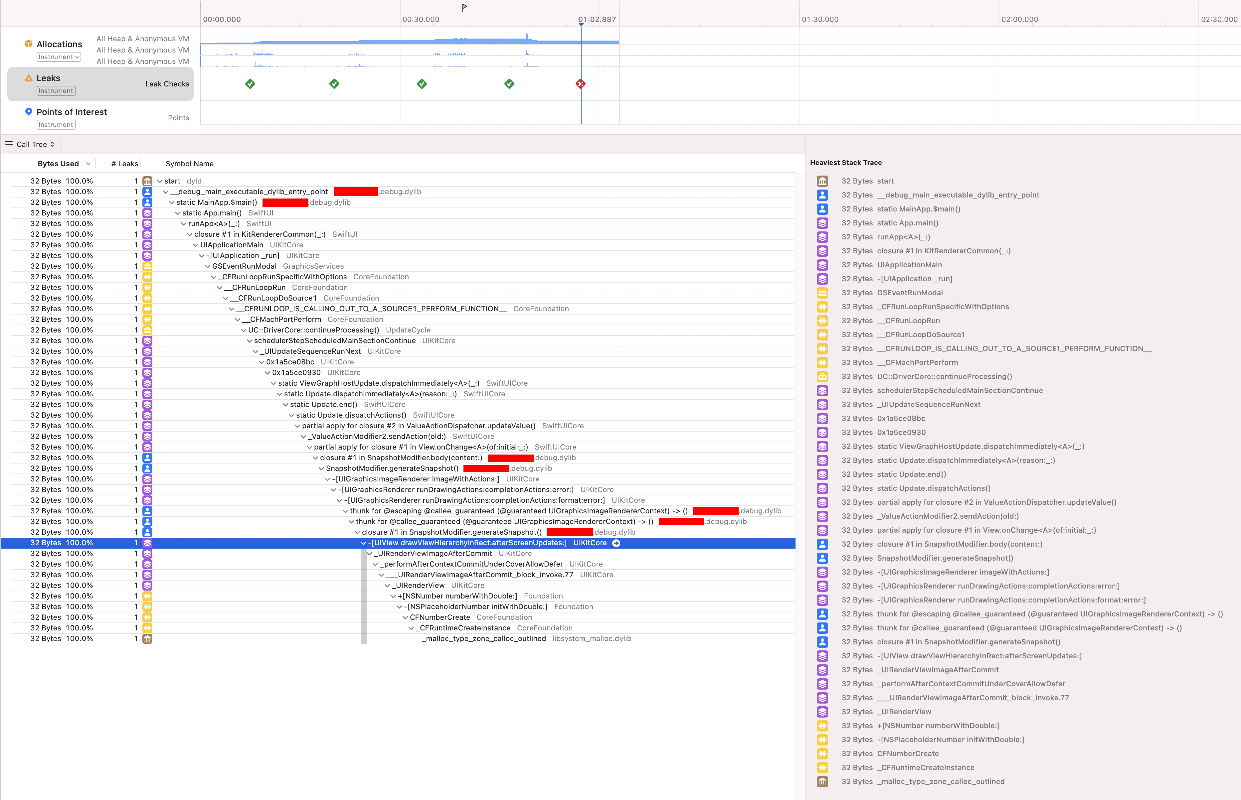Collapse the start dyld tree node

coord(160,181)
